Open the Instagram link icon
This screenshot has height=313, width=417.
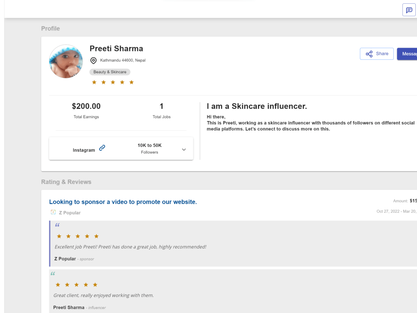pos(102,148)
